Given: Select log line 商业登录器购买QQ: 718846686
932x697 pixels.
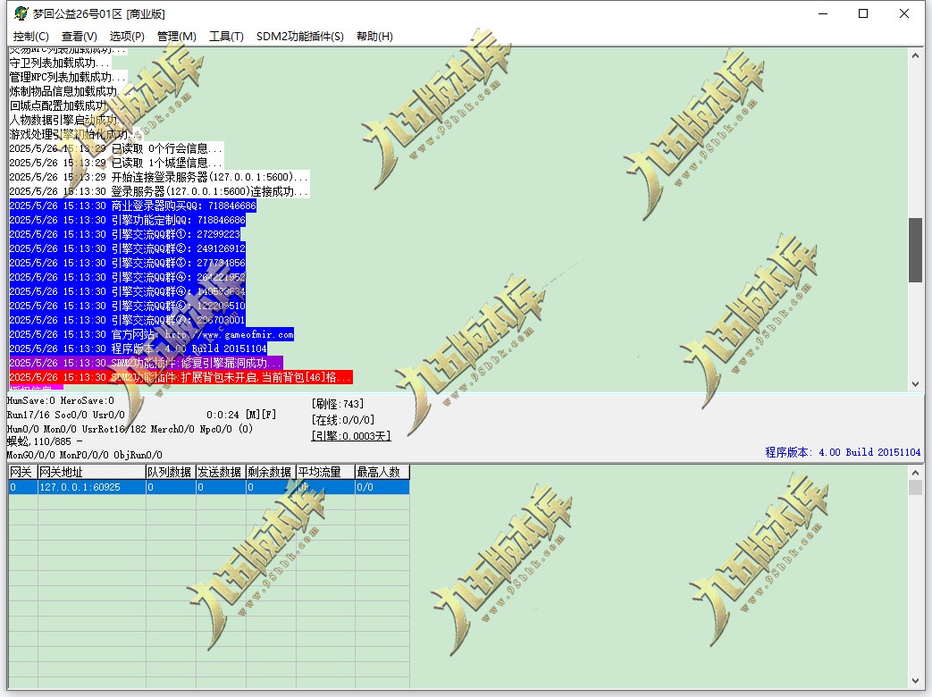Looking at the screenshot, I should (132, 206).
